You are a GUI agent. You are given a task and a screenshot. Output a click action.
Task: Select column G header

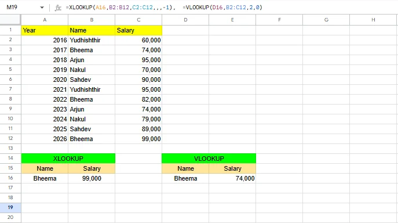click(x=326, y=20)
